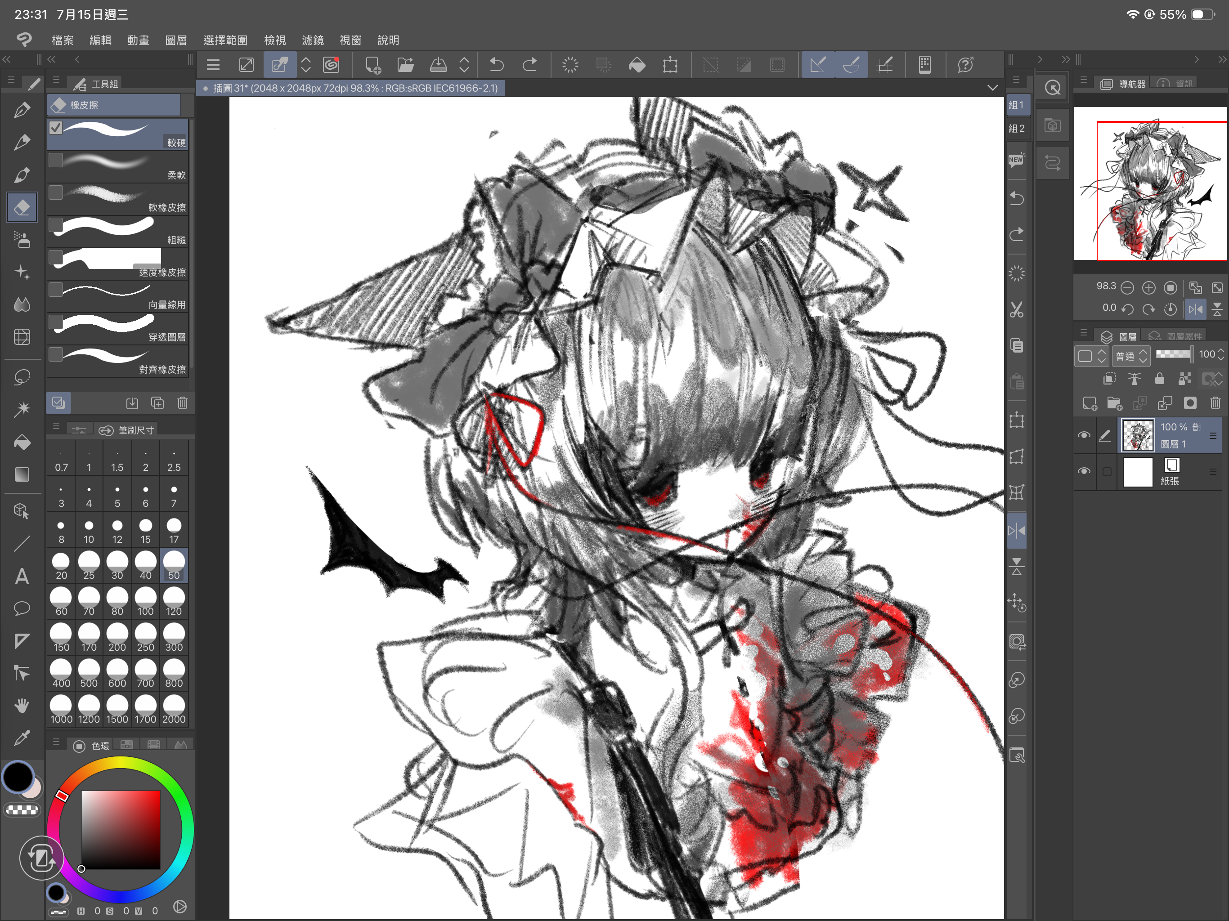Create a new raster layer
The image size is (1229, 921).
(x=1090, y=403)
